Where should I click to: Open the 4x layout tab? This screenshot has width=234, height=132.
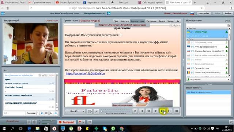coord(178,21)
